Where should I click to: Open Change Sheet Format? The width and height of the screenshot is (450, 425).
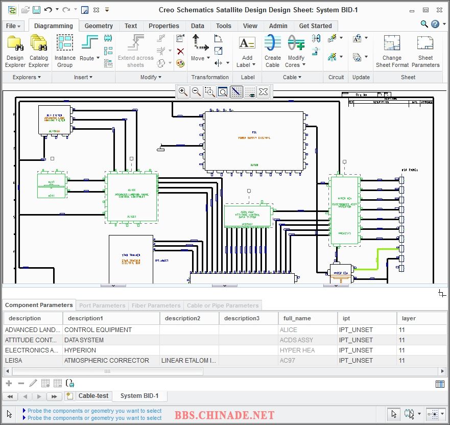tap(392, 51)
